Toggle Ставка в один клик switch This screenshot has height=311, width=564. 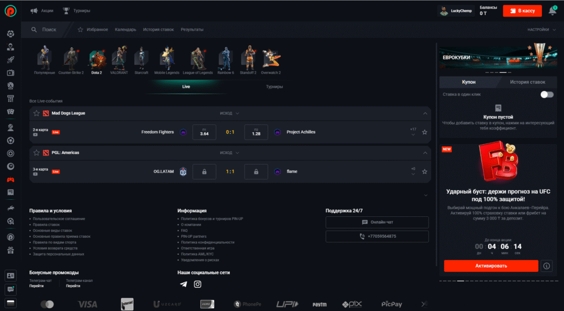coord(547,95)
